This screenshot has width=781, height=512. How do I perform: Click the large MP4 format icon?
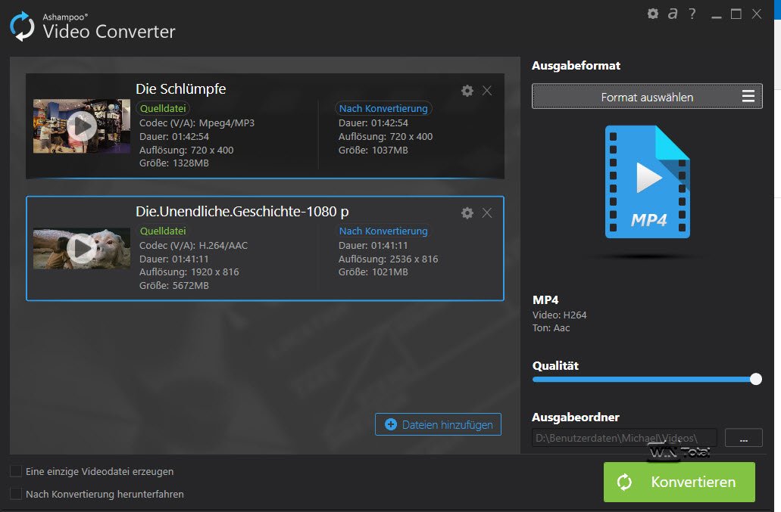pos(646,182)
